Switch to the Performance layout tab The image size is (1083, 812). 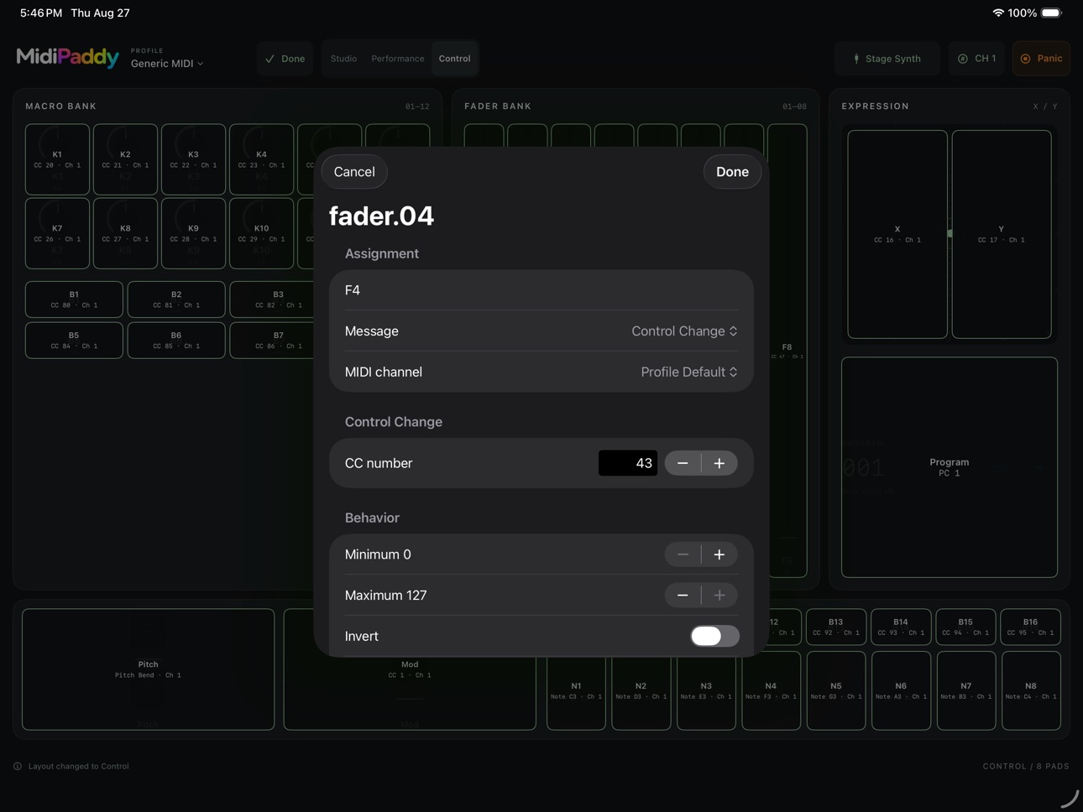pos(398,59)
